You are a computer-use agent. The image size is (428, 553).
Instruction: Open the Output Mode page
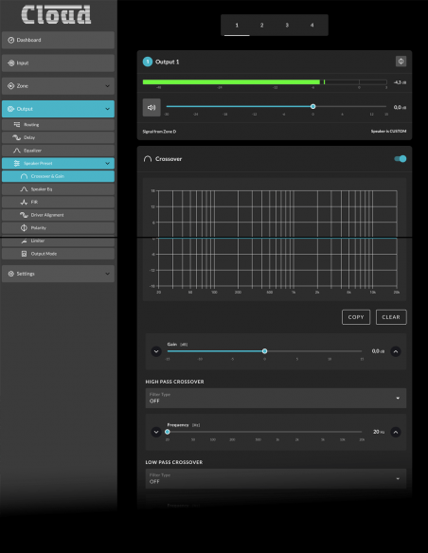point(58,254)
